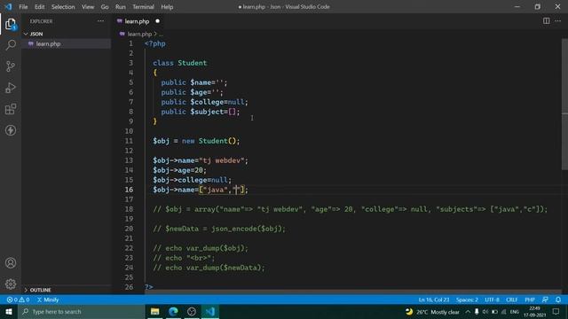Image resolution: width=568 pixels, height=319 pixels.
Task: Open Windows Start menu
Action: click(x=9, y=312)
